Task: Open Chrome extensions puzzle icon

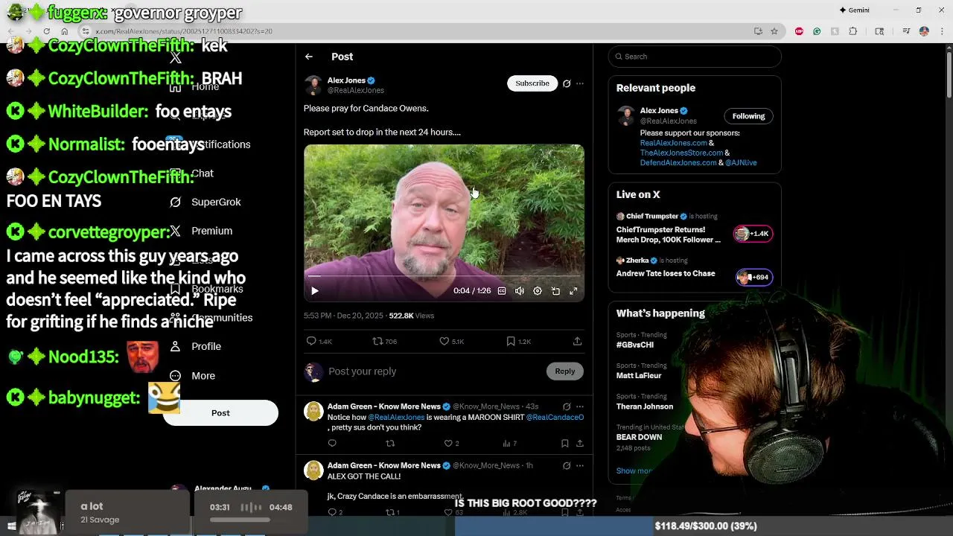Action: (853, 31)
